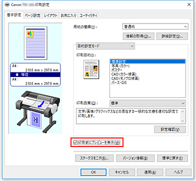Select ポスター in the print purpose list
196x181 pixels.
[147, 70]
